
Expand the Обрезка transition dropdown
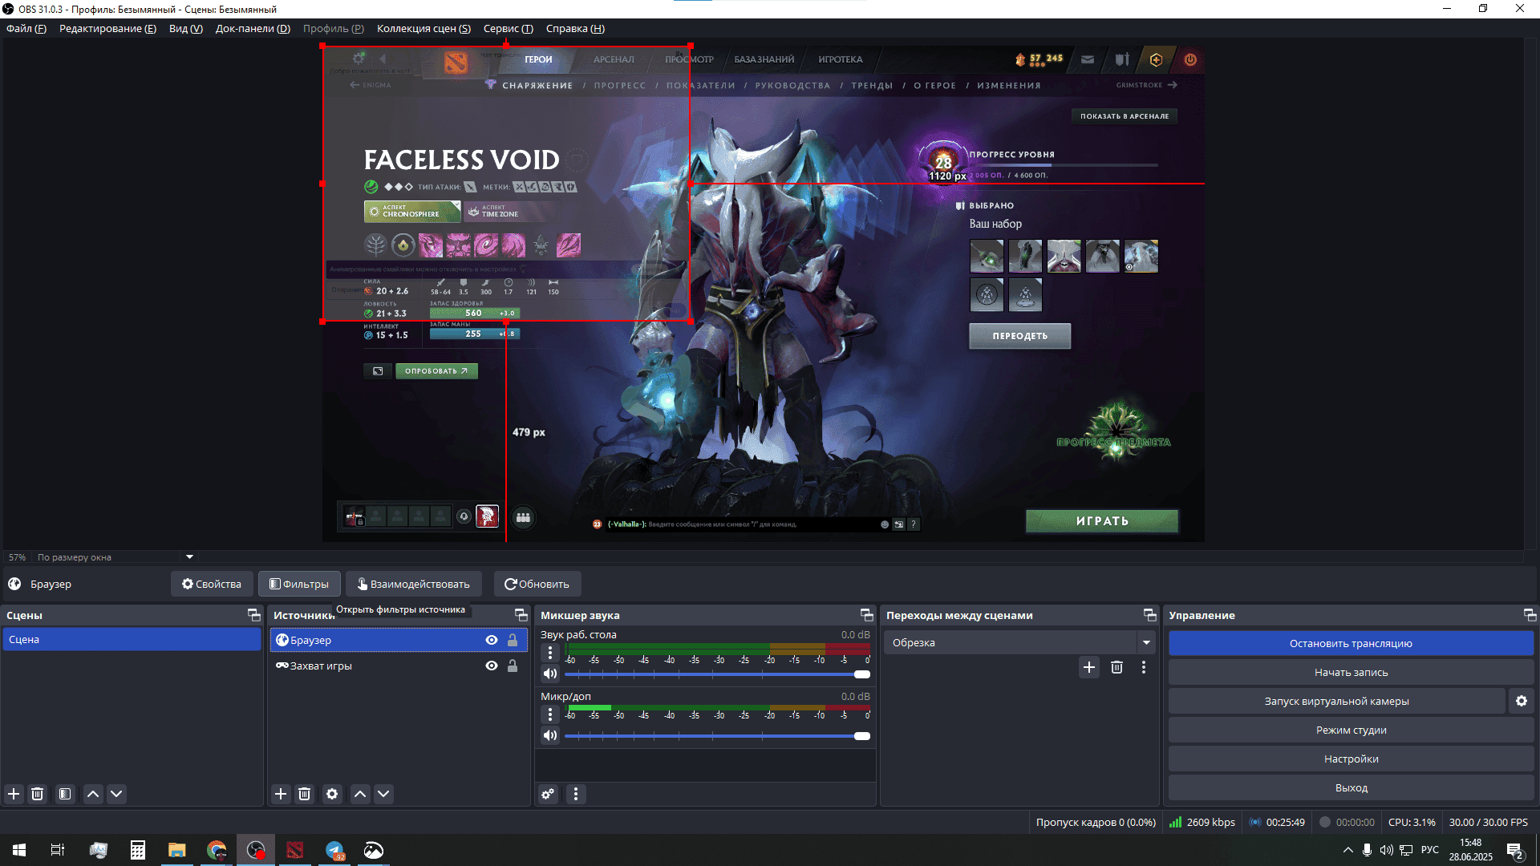click(x=1146, y=642)
